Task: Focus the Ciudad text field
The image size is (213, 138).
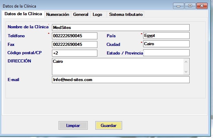Action: coord(166,44)
